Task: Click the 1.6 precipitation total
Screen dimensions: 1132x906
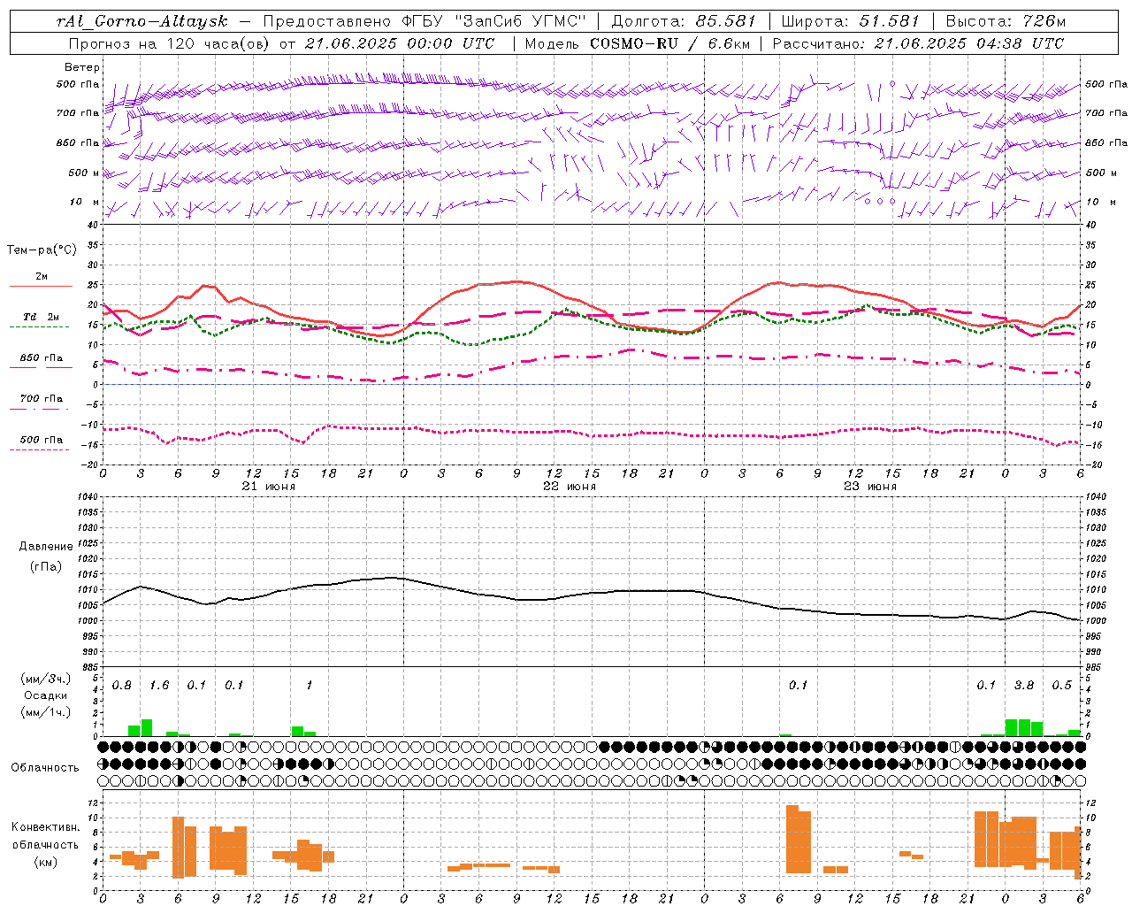Action: click(x=159, y=686)
